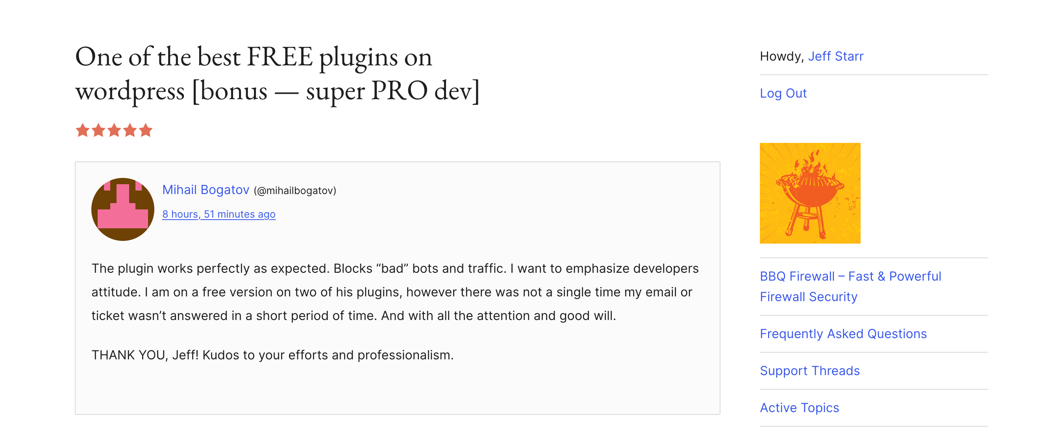Click the review title heading
The width and height of the screenshot is (1063, 444).
(x=277, y=74)
